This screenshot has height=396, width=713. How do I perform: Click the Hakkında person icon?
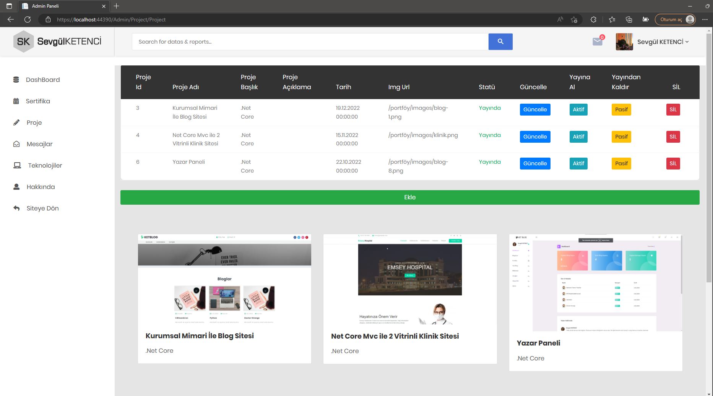click(x=16, y=187)
